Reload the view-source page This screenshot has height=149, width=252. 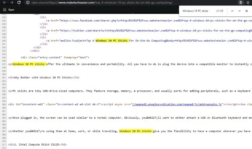(19, 2)
